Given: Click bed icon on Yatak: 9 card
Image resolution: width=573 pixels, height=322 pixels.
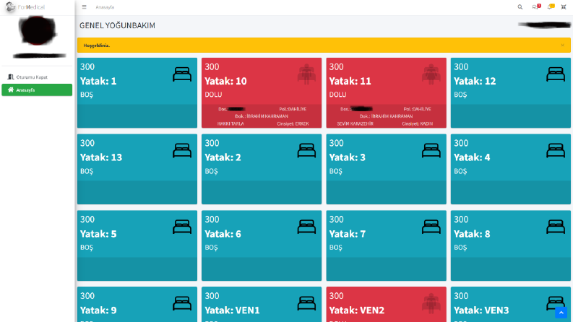Looking at the screenshot, I should [x=182, y=303].
